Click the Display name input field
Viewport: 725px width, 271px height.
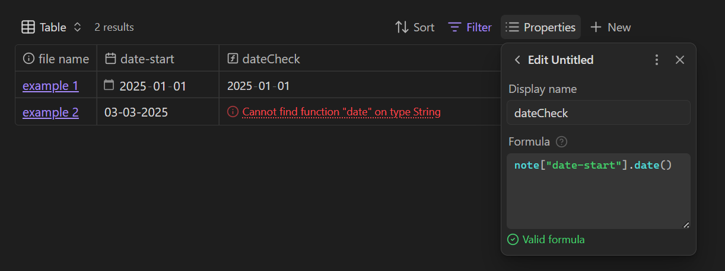pyautogui.click(x=598, y=113)
